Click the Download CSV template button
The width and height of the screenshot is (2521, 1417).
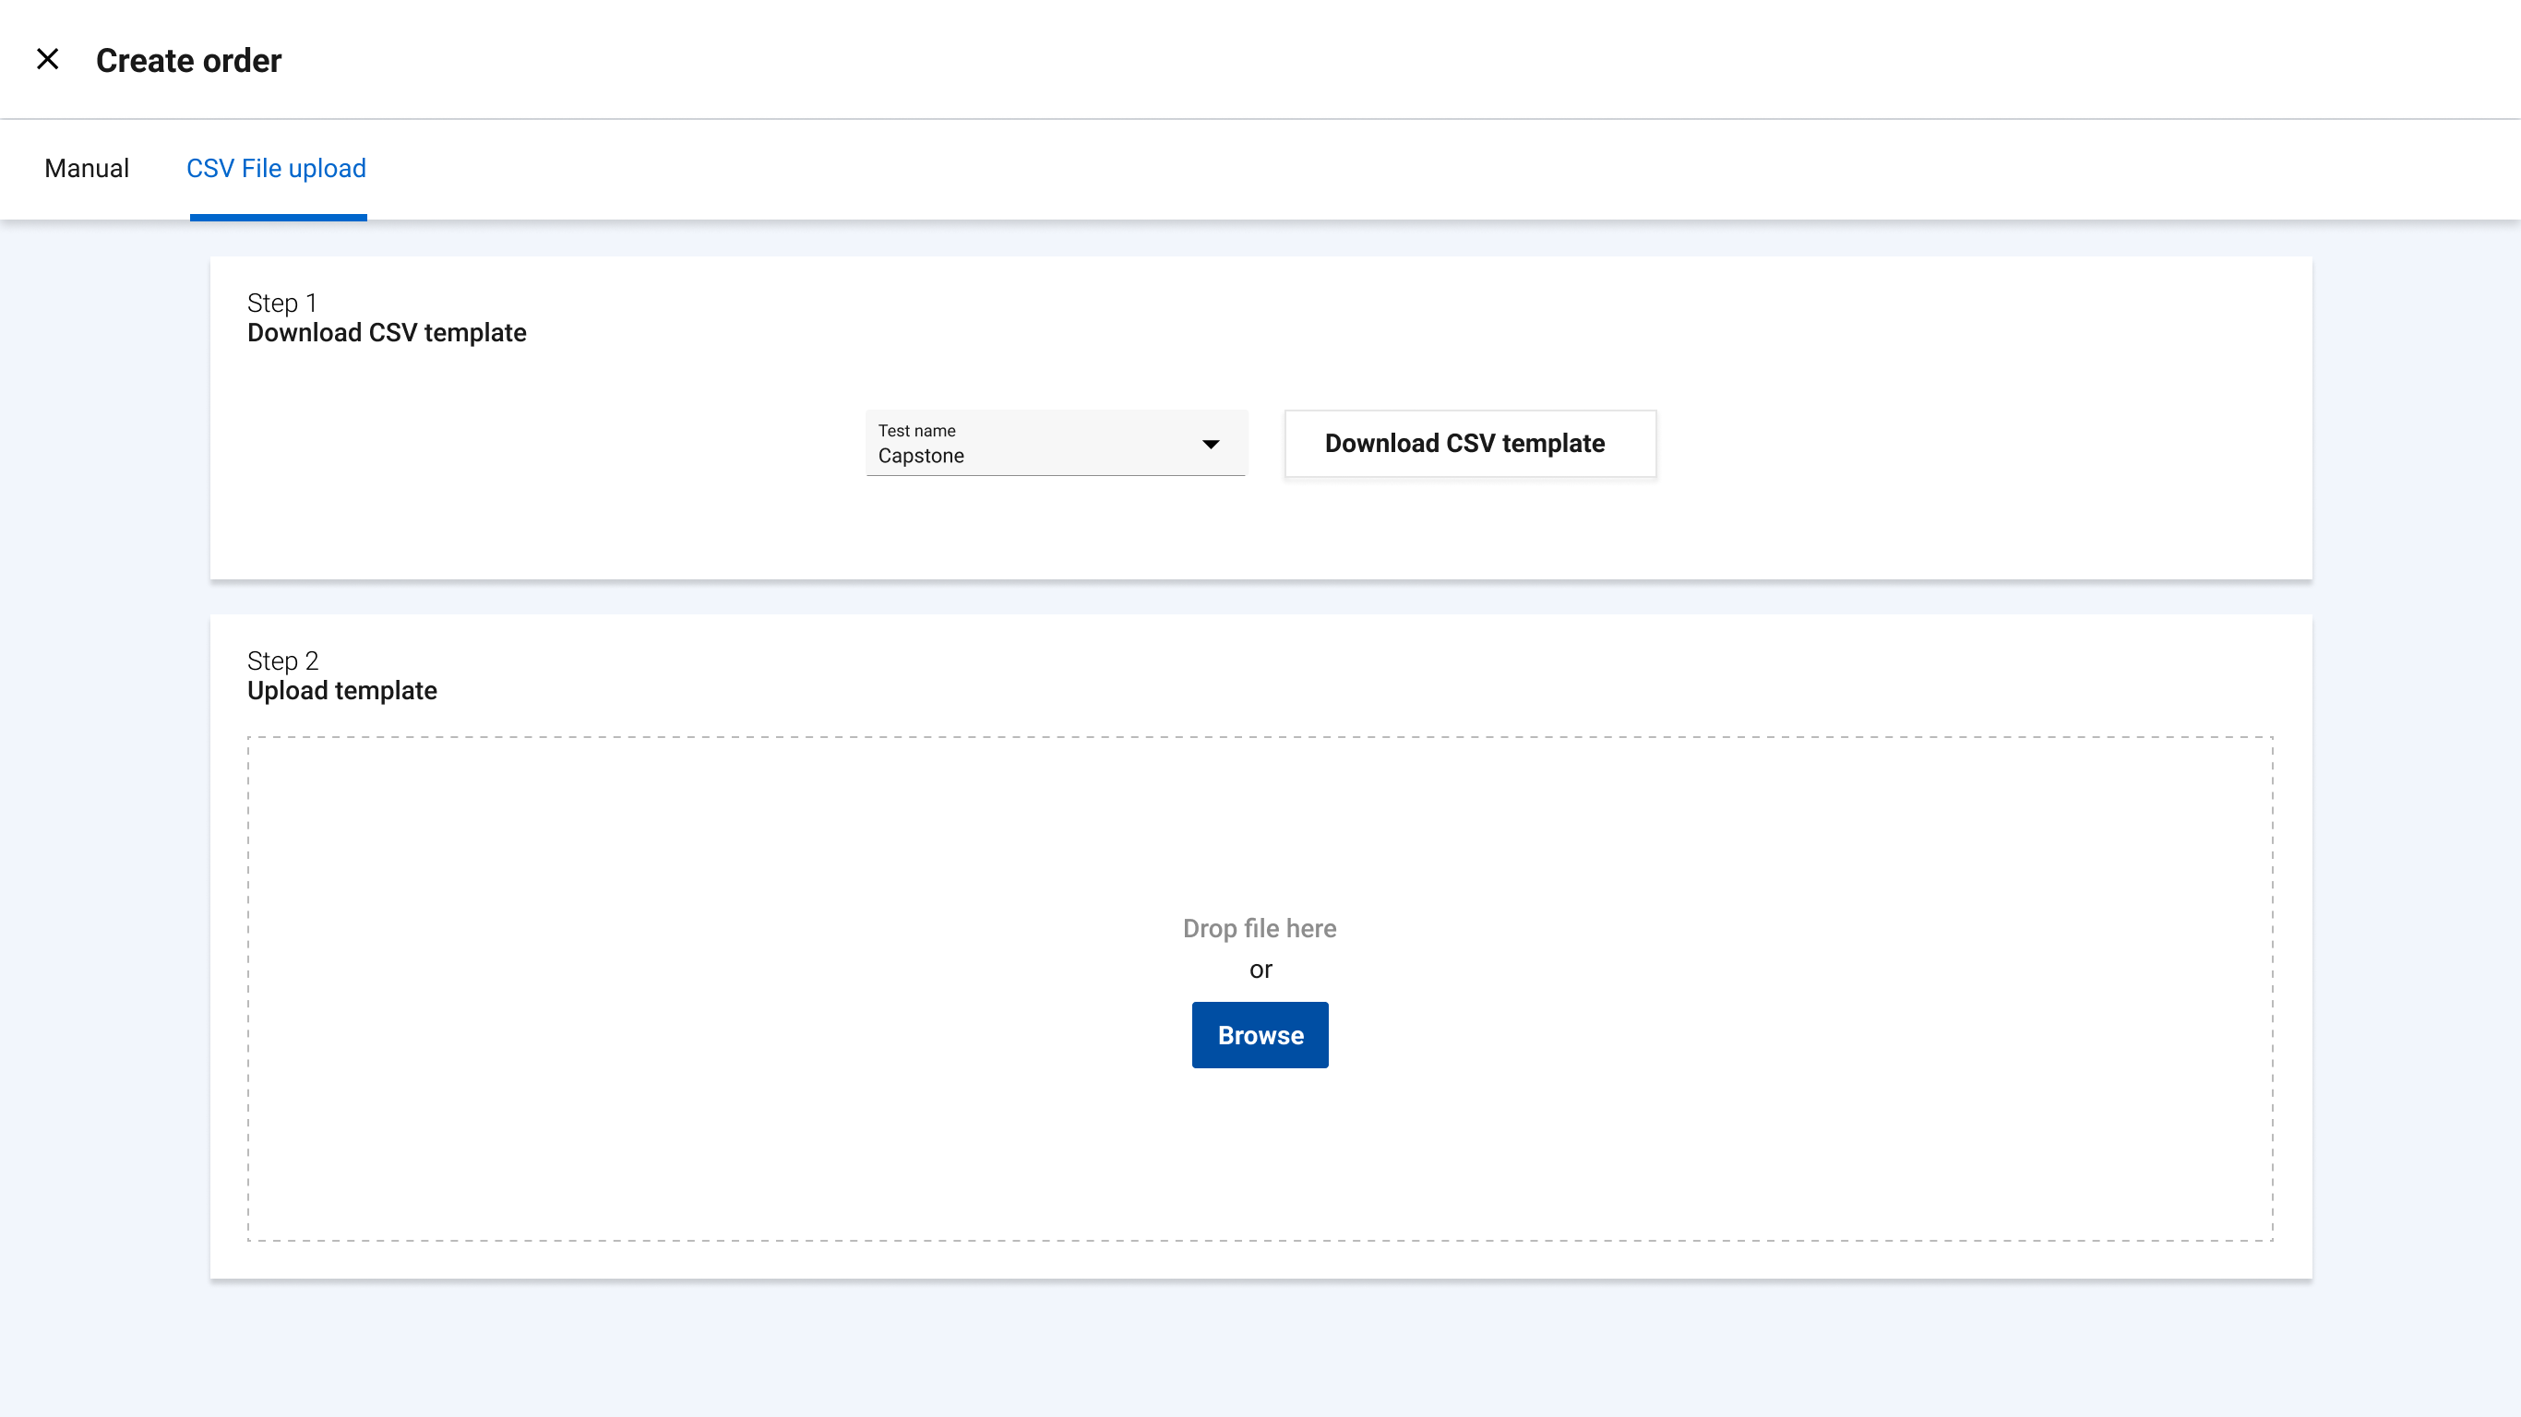(x=1467, y=444)
